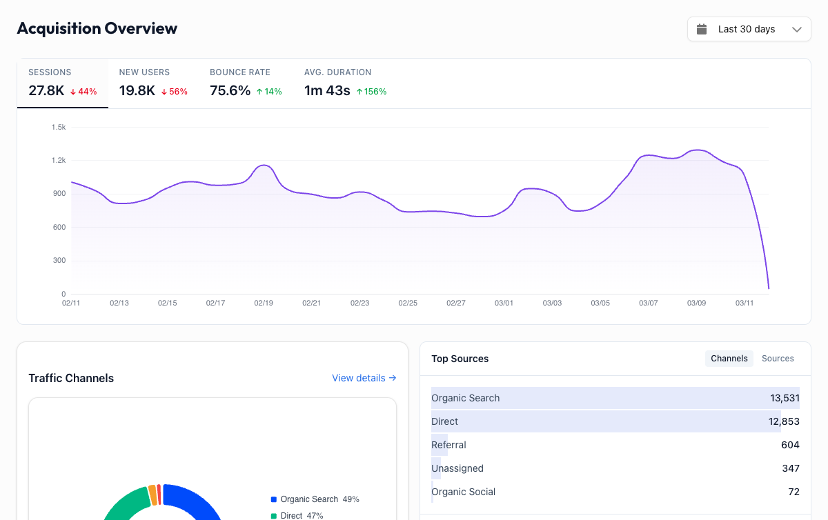Toggle Top Sources to Sources view
828x520 pixels.
[x=778, y=359]
